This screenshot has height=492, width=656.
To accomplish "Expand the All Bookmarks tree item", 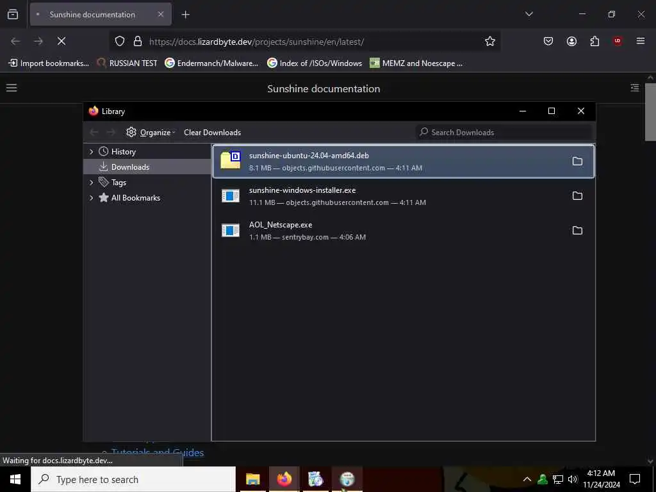I will click(x=91, y=197).
